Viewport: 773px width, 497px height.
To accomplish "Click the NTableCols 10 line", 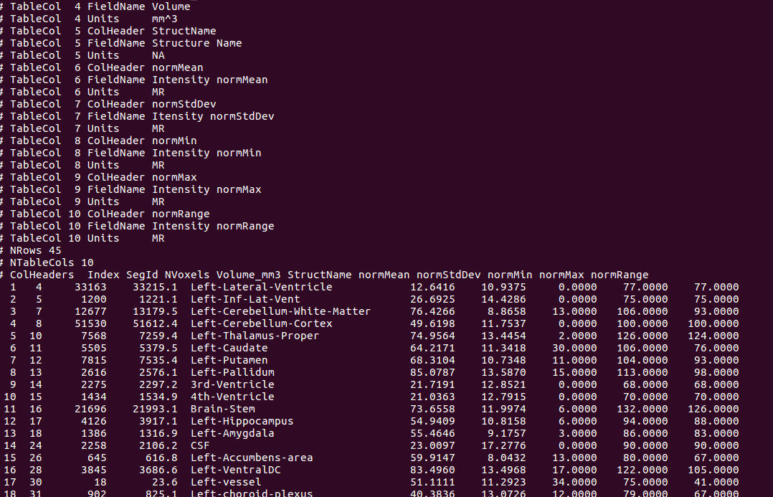I will 51,262.
